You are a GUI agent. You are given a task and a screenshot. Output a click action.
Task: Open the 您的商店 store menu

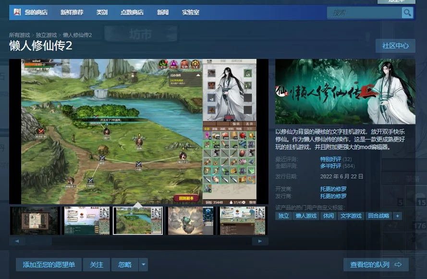click(36, 12)
